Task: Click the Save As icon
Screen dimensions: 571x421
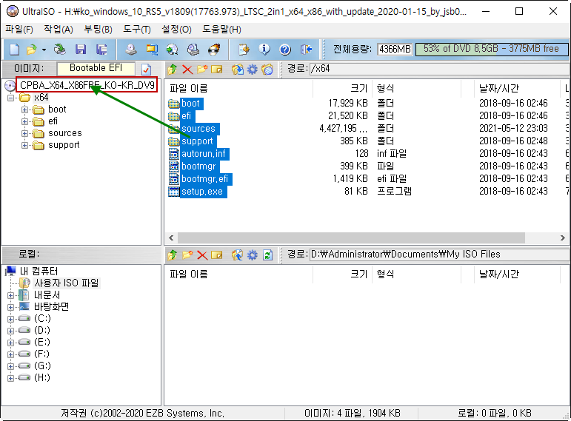Action: pyautogui.click(x=101, y=49)
